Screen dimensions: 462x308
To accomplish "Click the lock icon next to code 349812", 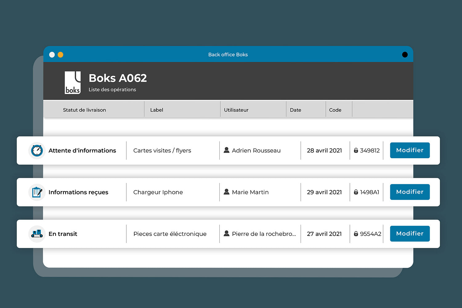I will click(356, 151).
